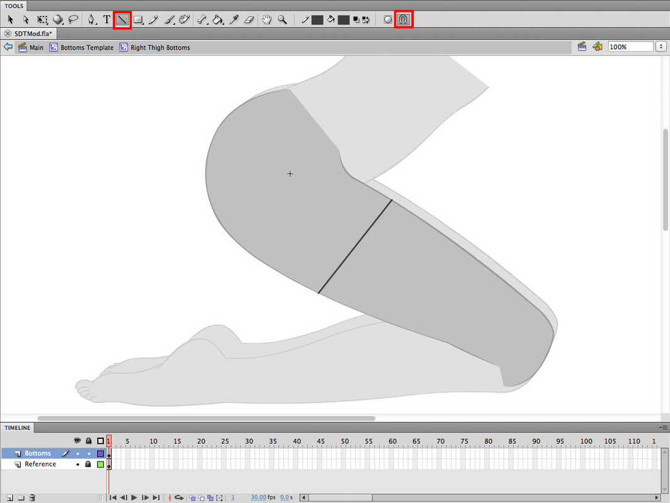Image resolution: width=670 pixels, height=503 pixels.
Task: Click the Bone tool
Action: (202, 20)
